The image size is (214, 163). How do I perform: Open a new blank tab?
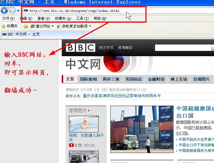coord(89,35)
